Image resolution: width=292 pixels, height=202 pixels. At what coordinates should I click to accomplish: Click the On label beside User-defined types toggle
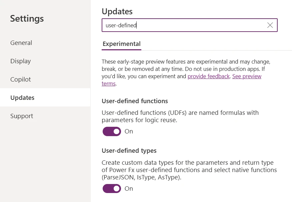pos(129,189)
